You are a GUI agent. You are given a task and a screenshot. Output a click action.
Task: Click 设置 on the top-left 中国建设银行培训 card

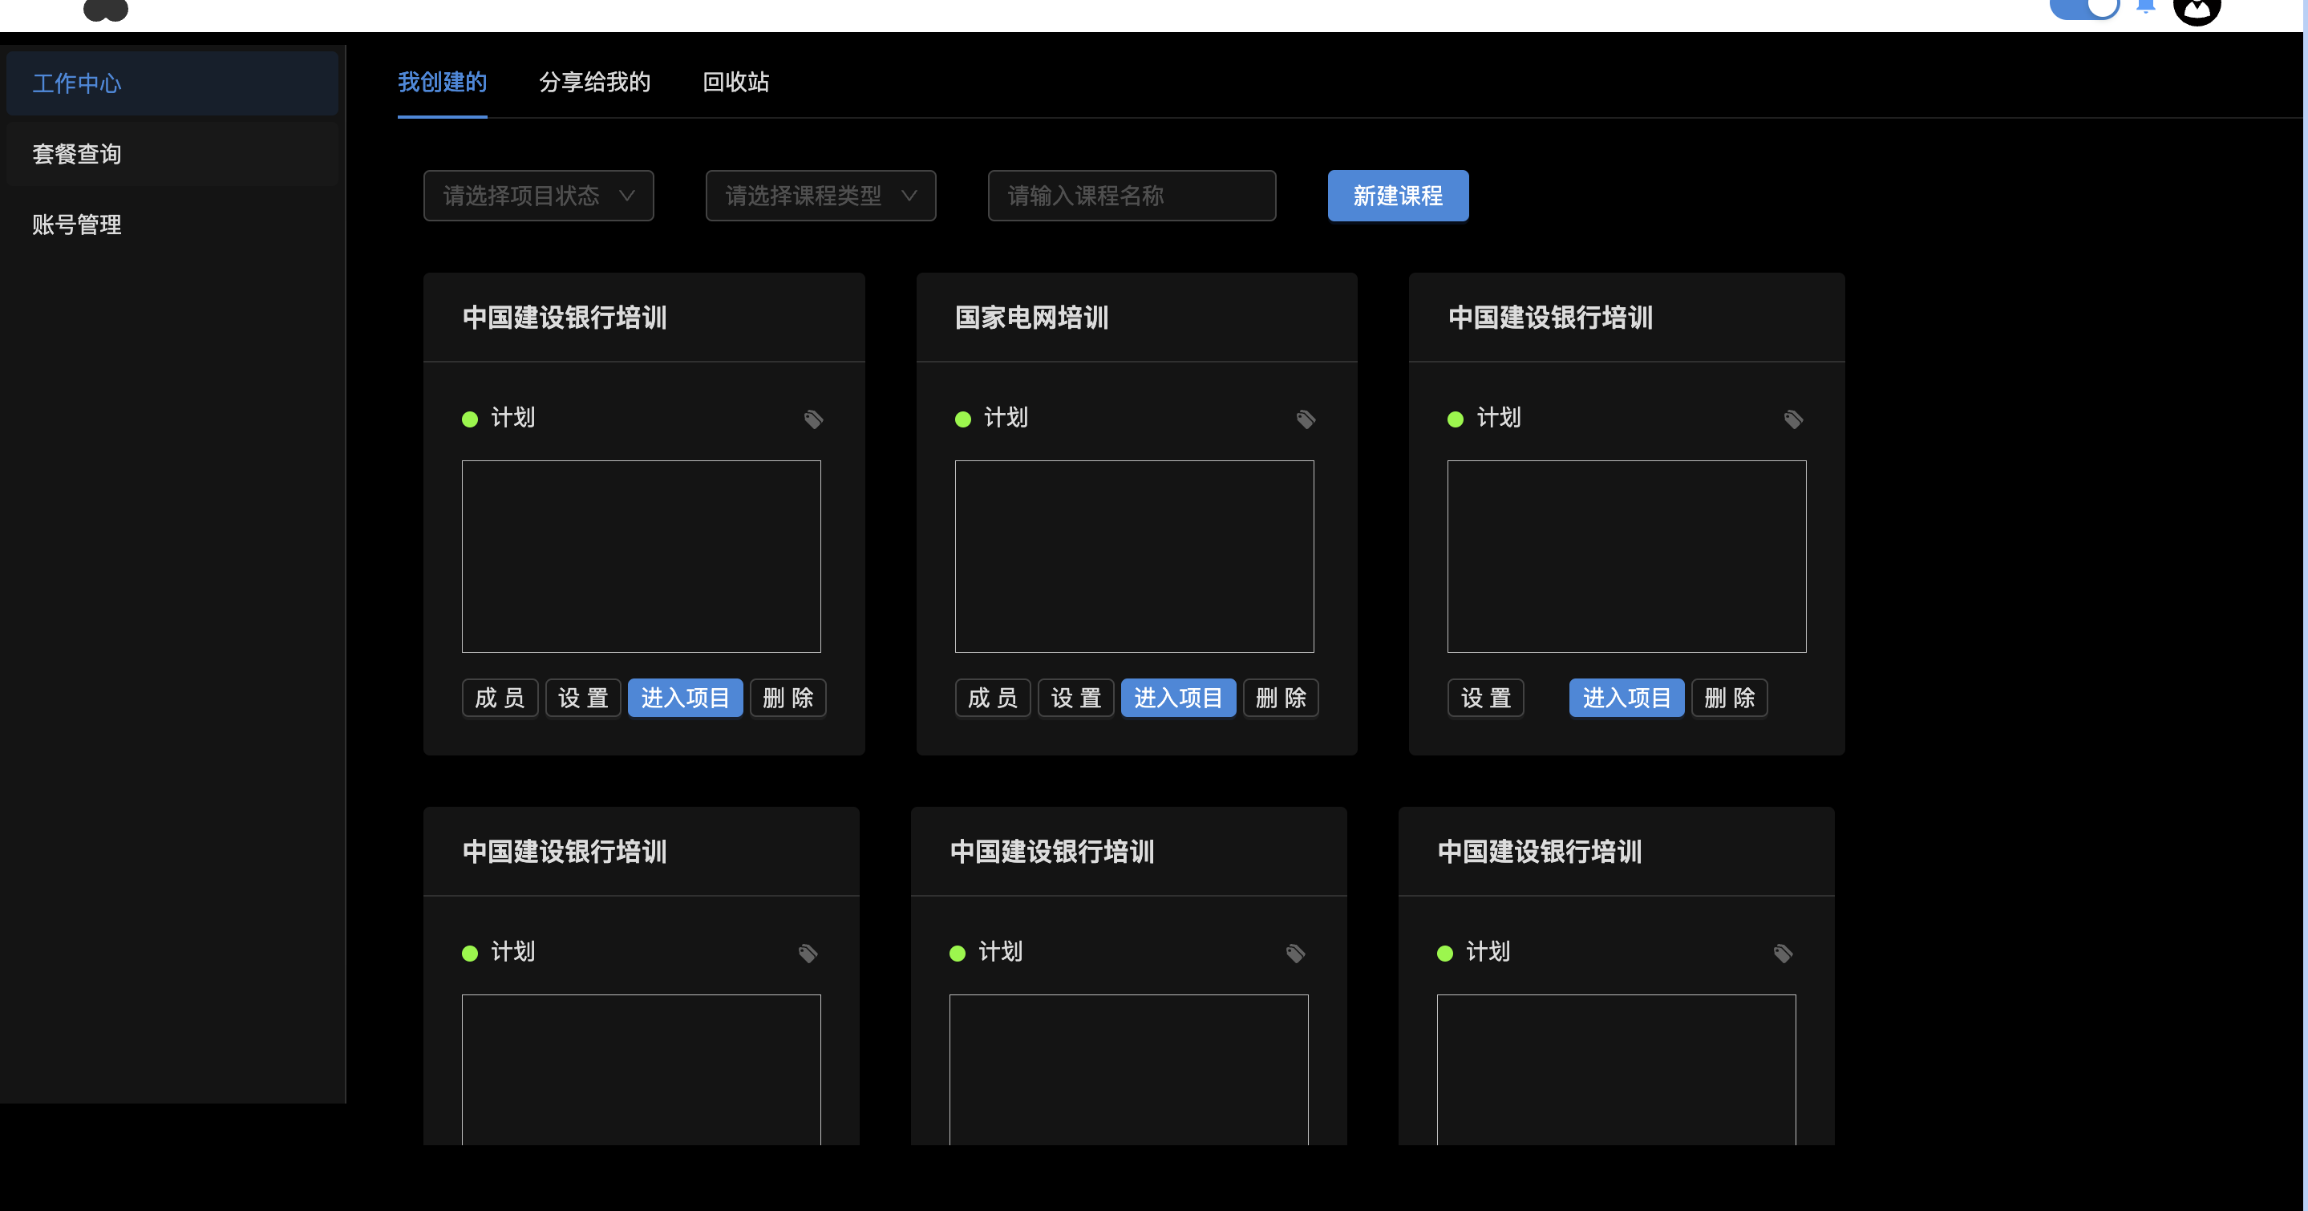[x=583, y=698]
